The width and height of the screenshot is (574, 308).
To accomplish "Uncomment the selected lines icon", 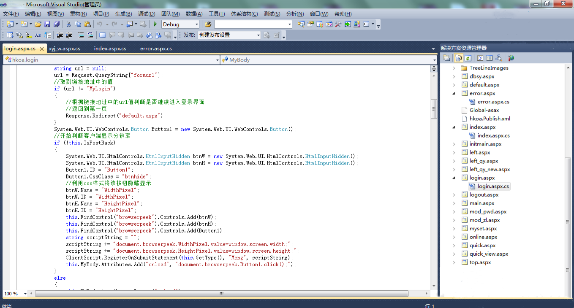I will [90, 35].
